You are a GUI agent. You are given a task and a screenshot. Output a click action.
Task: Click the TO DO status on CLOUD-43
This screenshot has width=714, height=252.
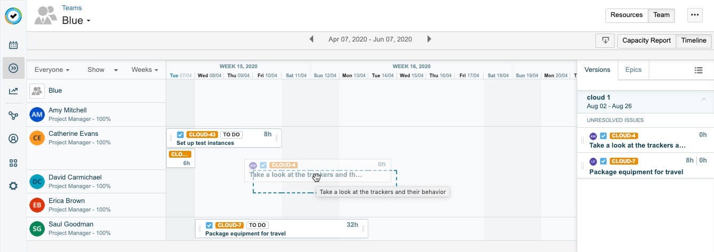pos(231,135)
